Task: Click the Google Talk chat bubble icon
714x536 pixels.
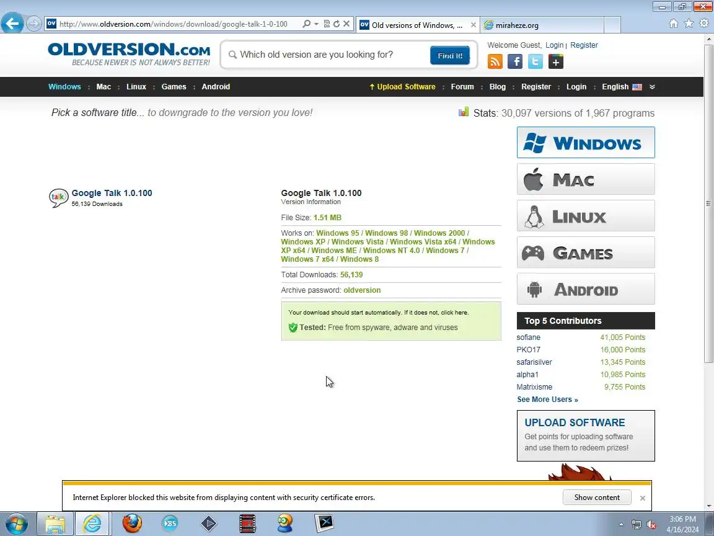Action: [x=59, y=199]
